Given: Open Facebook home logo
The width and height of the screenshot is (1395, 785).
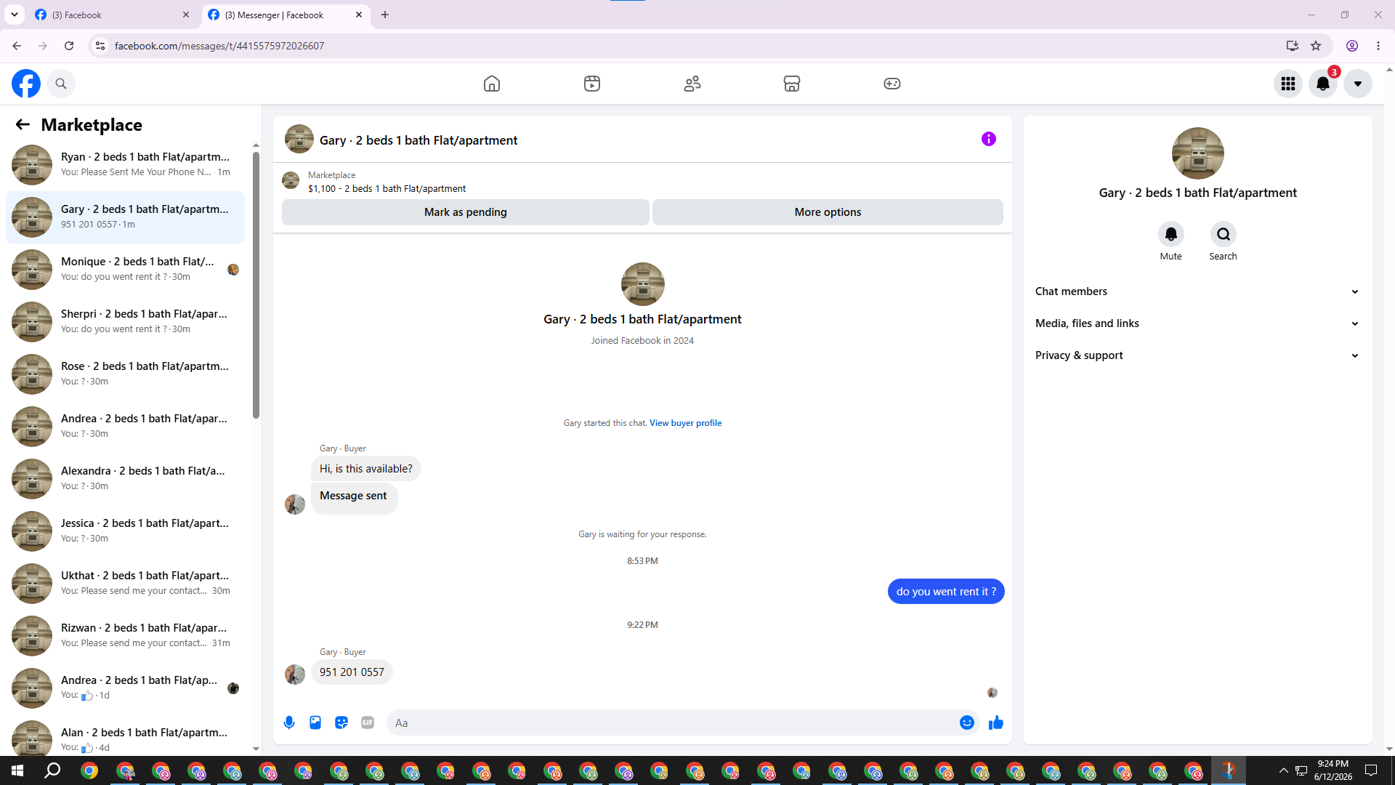Looking at the screenshot, I should pos(26,84).
